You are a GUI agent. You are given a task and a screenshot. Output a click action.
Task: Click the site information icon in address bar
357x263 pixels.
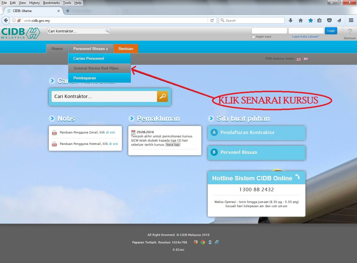pyautogui.click(x=14, y=20)
